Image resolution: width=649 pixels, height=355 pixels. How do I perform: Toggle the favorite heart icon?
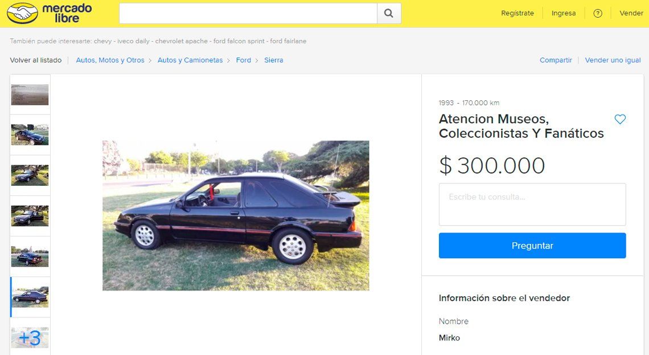tap(620, 119)
